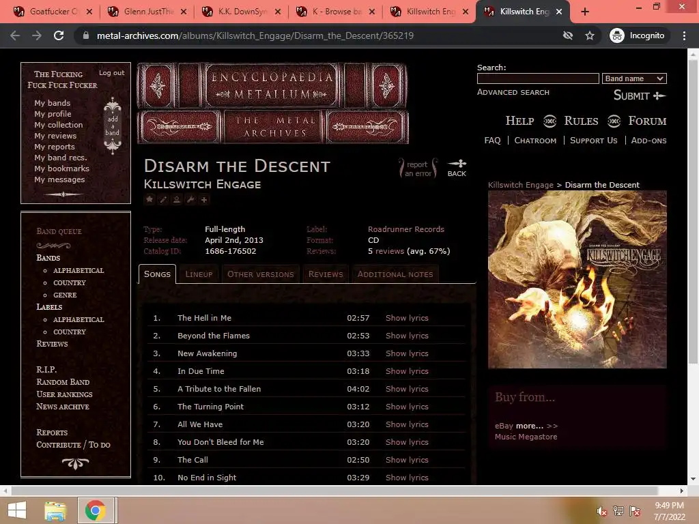Click the Encyclopaedia Metallum logo banner
Screen dimensions: 699x524
[272, 103]
